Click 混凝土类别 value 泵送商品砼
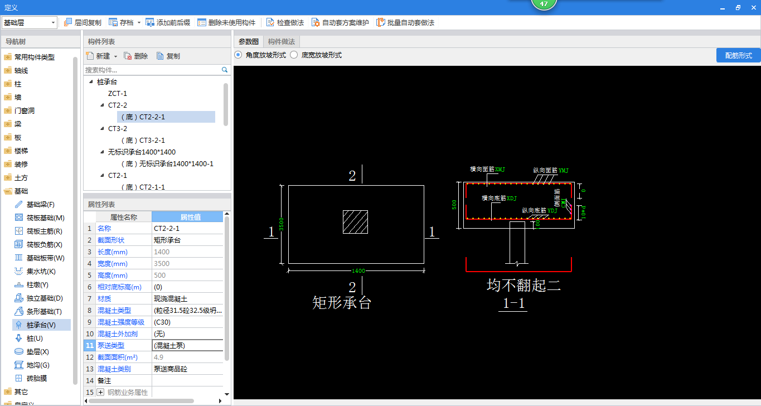The image size is (761, 406). 187,369
